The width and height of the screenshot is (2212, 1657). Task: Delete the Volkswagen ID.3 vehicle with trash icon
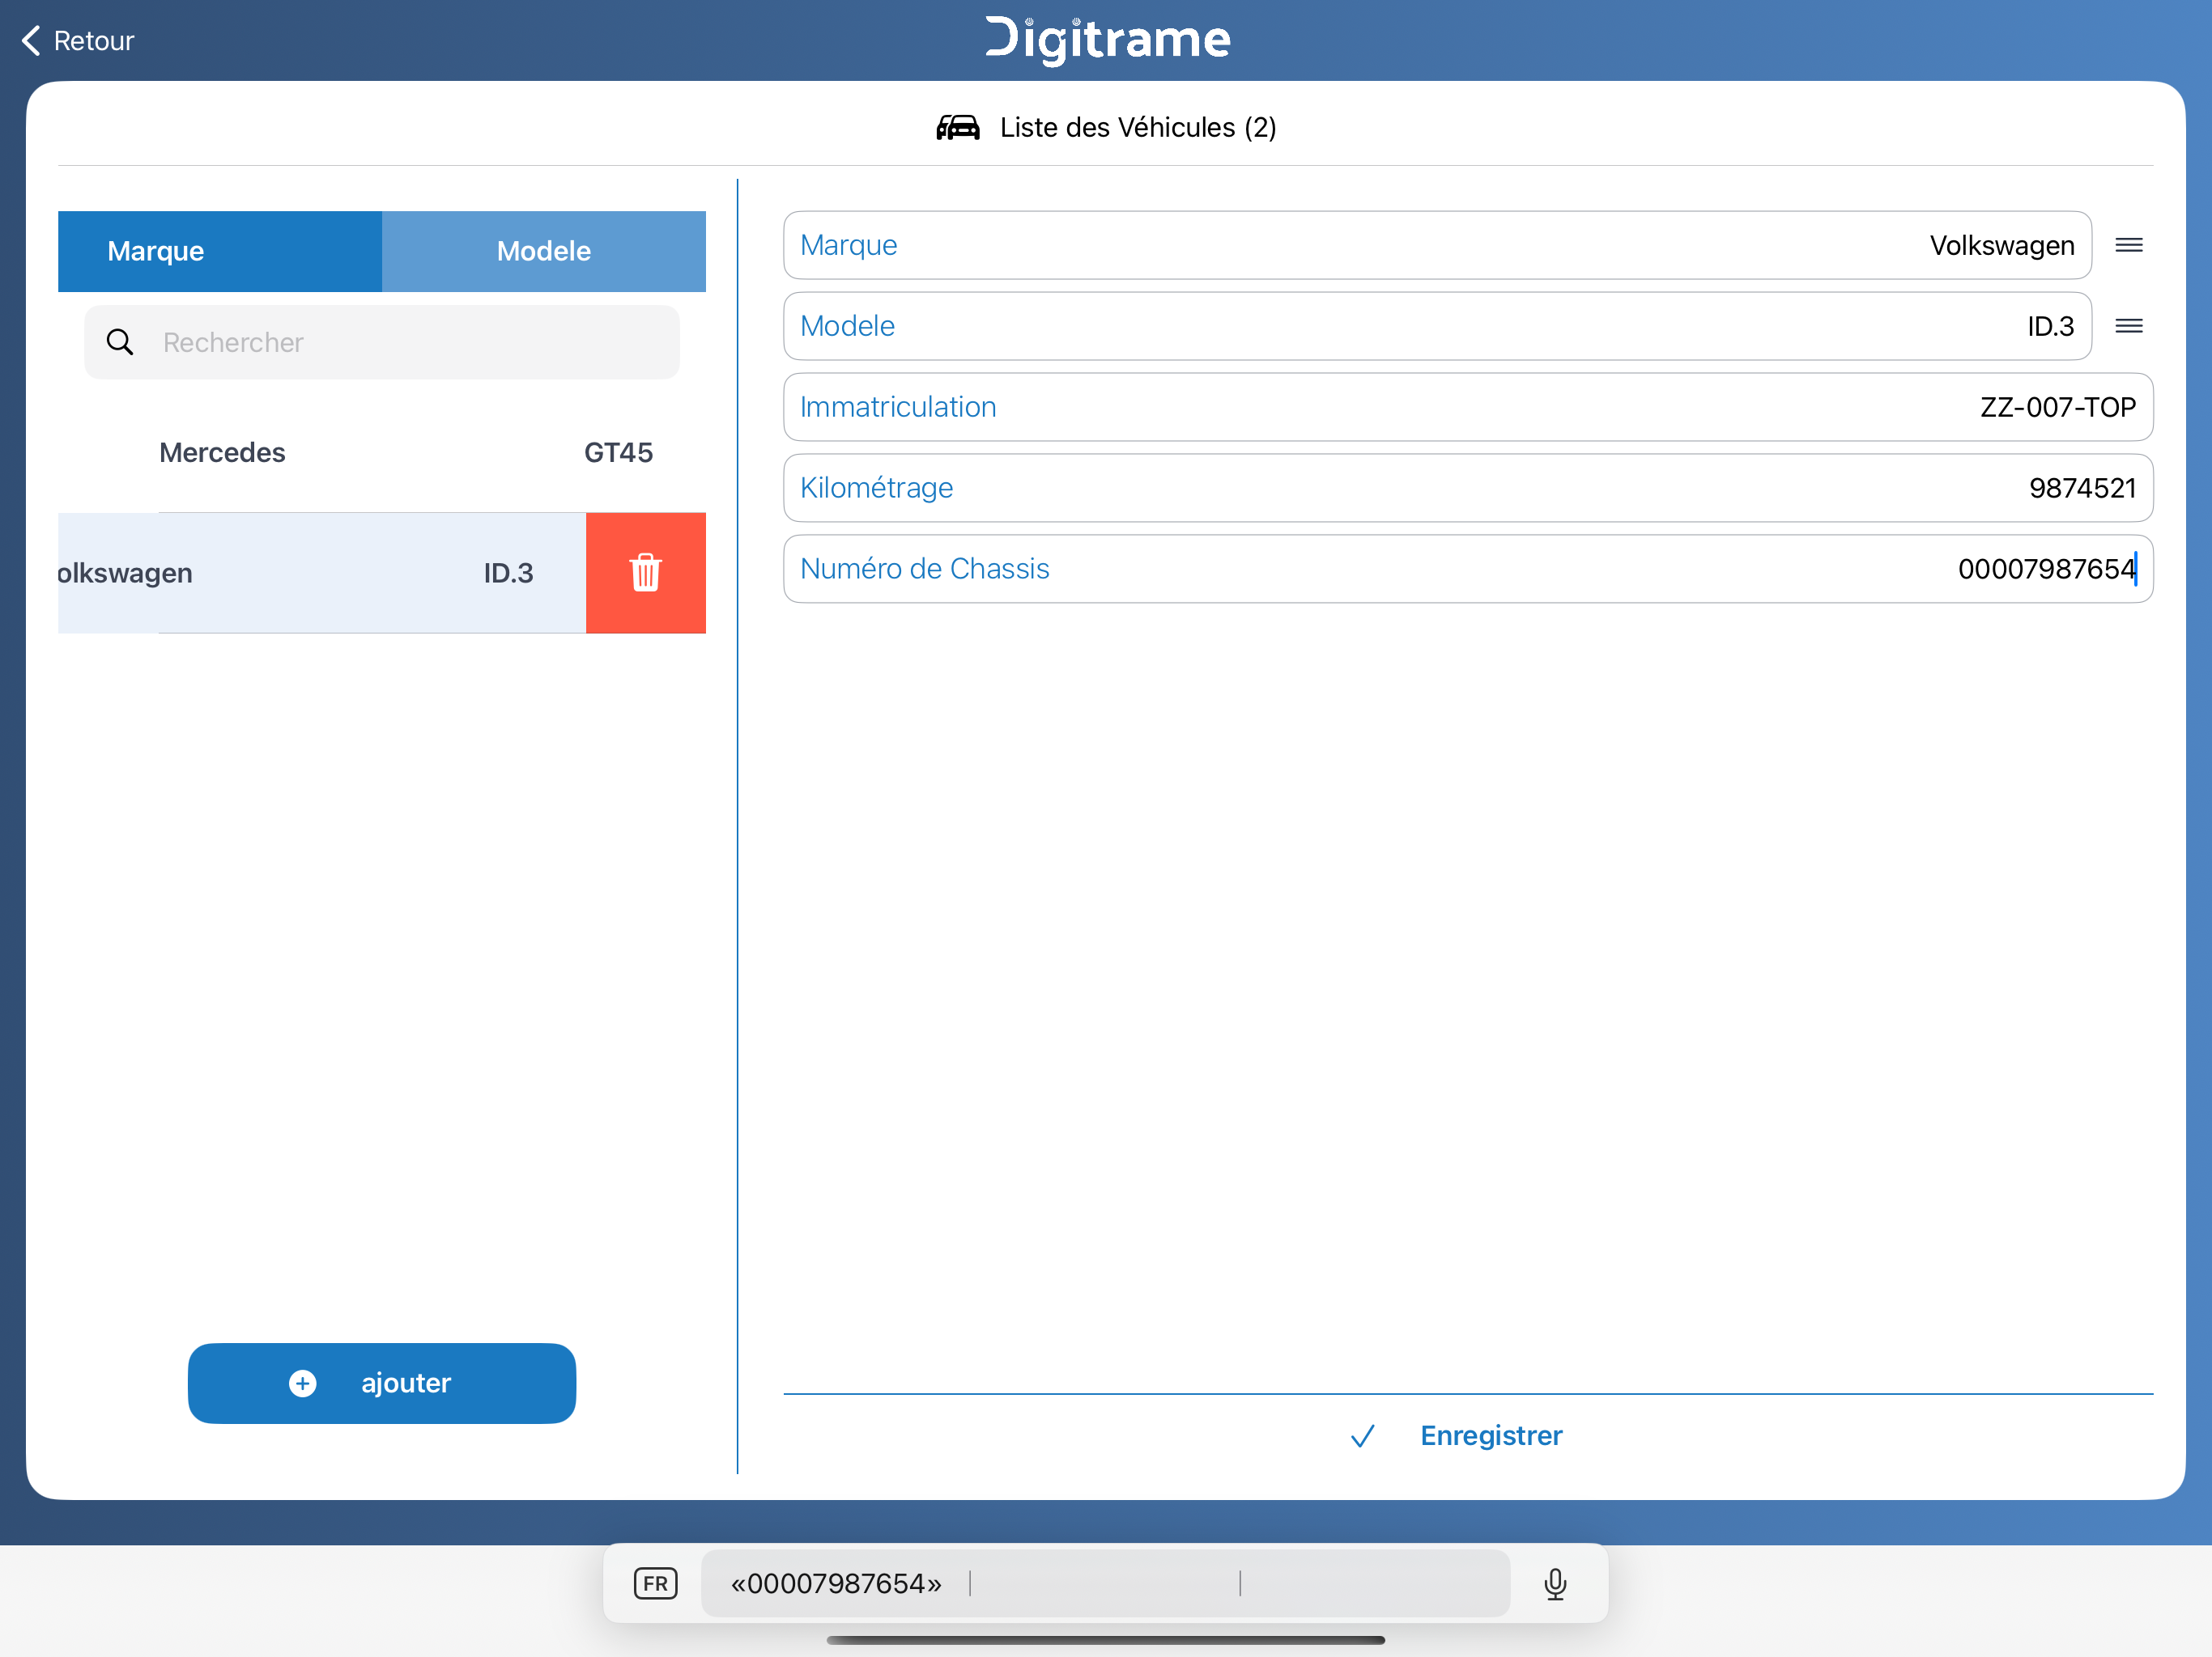coord(646,573)
